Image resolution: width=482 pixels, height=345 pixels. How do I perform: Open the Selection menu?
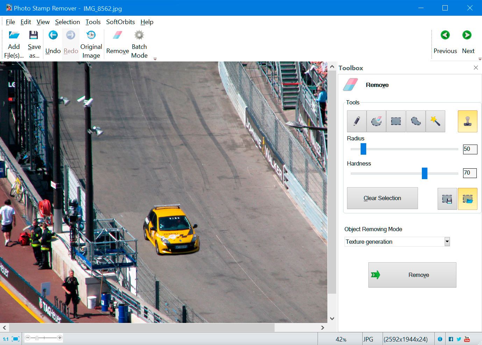click(x=68, y=22)
